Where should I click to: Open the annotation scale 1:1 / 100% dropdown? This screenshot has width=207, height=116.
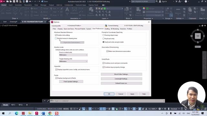(153, 109)
